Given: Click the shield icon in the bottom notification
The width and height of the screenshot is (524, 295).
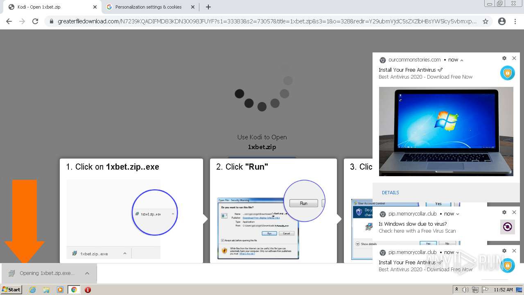Looking at the screenshot, I should (x=508, y=265).
